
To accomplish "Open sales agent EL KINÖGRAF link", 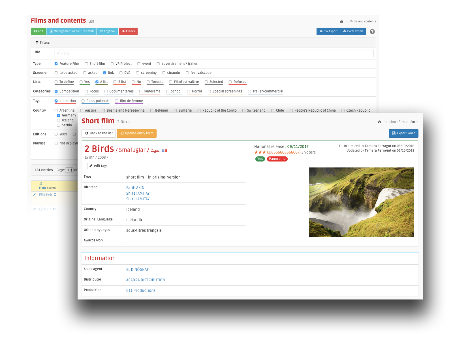I will [x=137, y=270].
